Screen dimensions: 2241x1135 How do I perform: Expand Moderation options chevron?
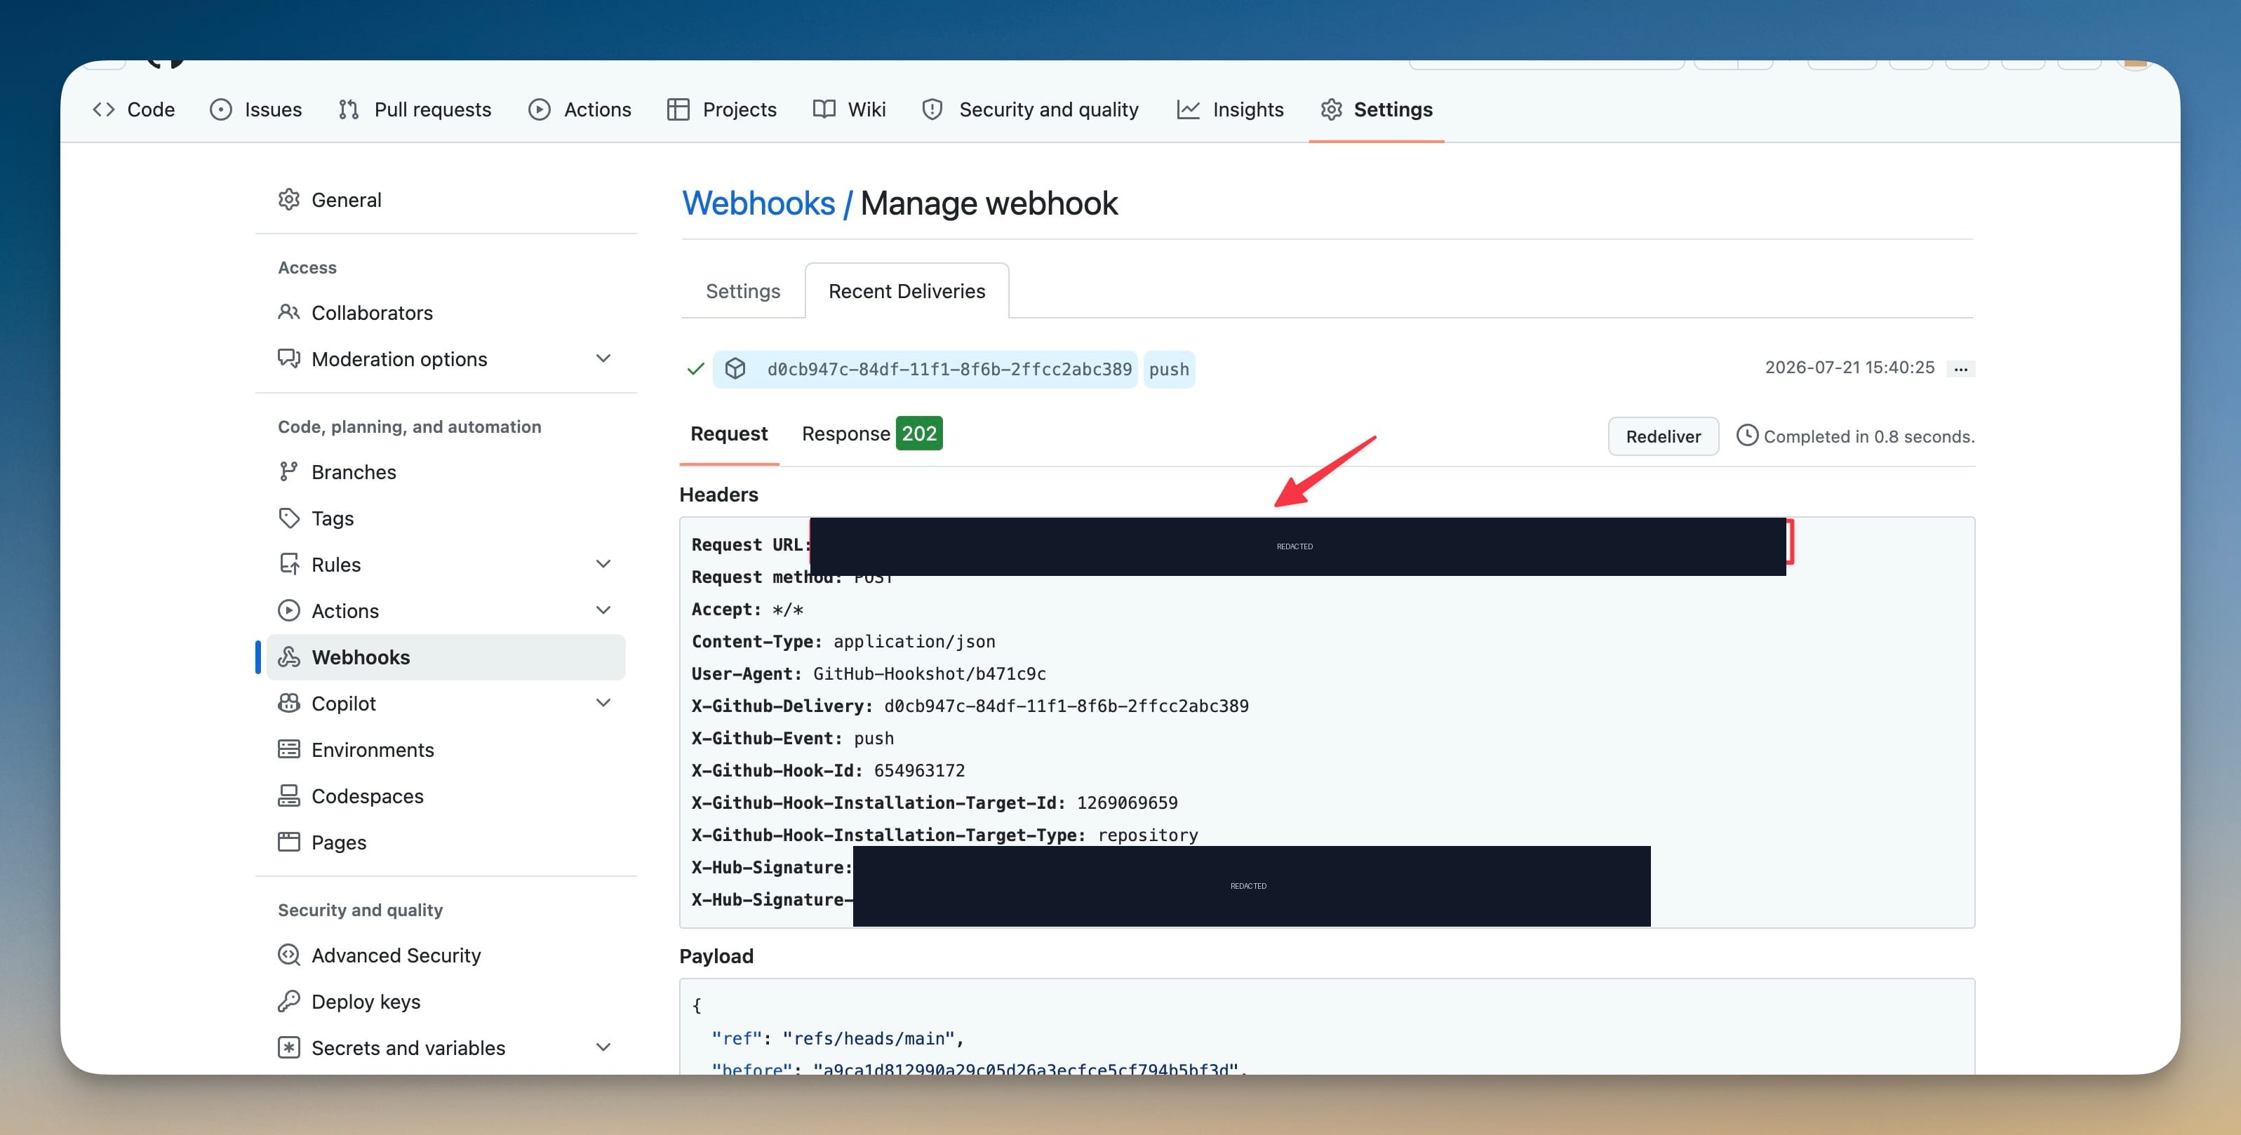tap(603, 358)
